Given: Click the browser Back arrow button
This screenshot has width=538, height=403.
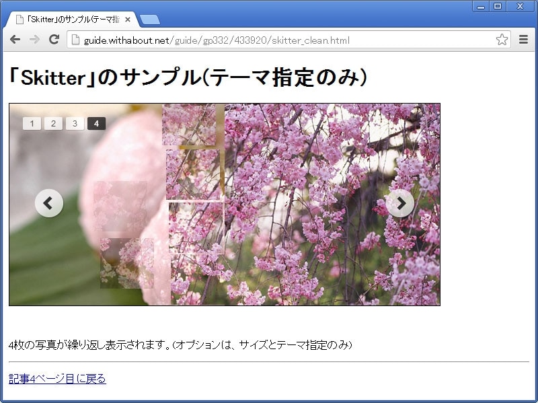Looking at the screenshot, I should point(15,40).
